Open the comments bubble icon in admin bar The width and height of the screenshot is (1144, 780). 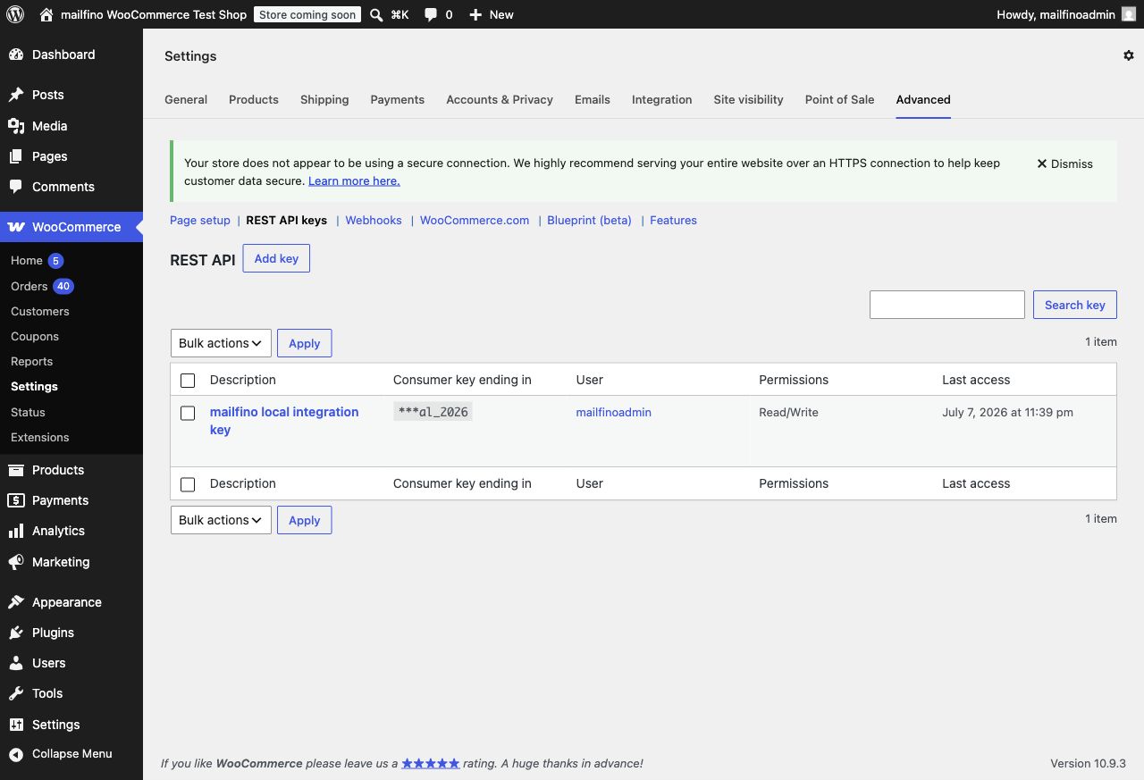click(431, 15)
